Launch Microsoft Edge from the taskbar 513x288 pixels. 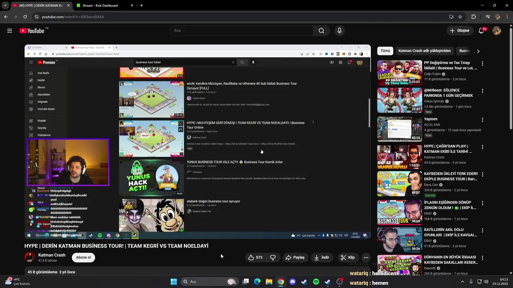point(257,282)
